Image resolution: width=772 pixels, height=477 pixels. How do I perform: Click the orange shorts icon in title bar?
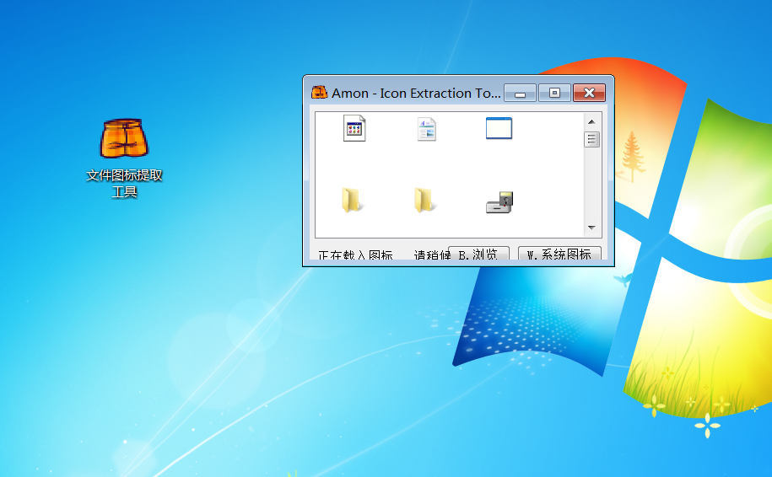(x=320, y=92)
